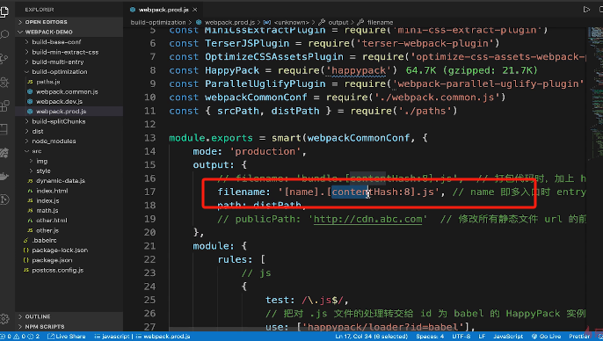This screenshot has width=603, height=341.
Task: Click the output breadcrumb segment
Action: coord(333,22)
